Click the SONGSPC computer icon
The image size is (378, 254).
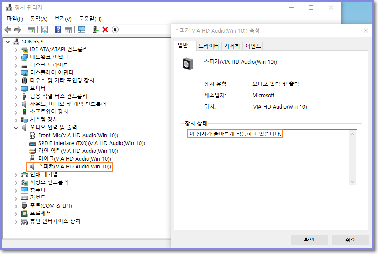pos(16,42)
